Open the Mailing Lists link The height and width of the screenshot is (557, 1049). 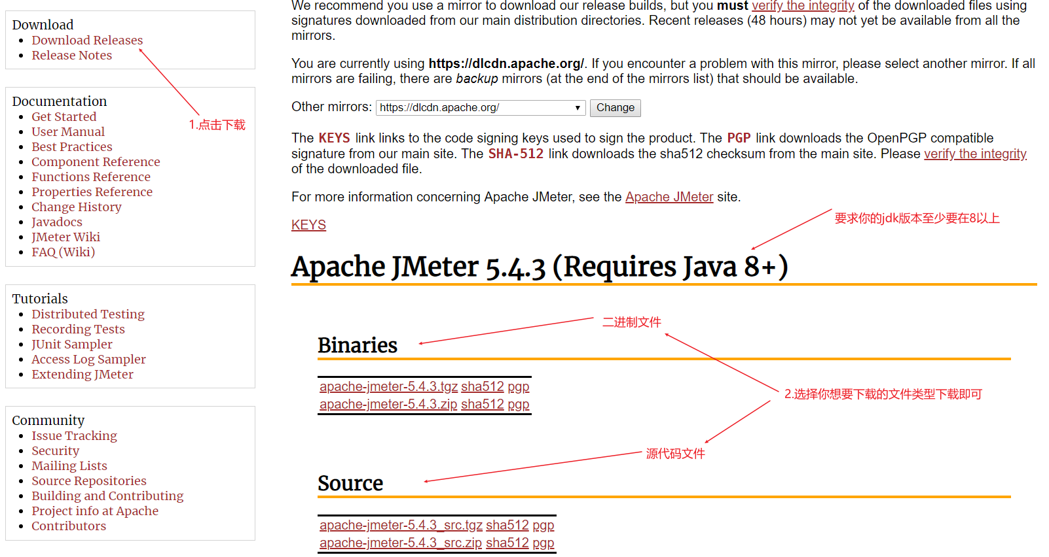(69, 465)
